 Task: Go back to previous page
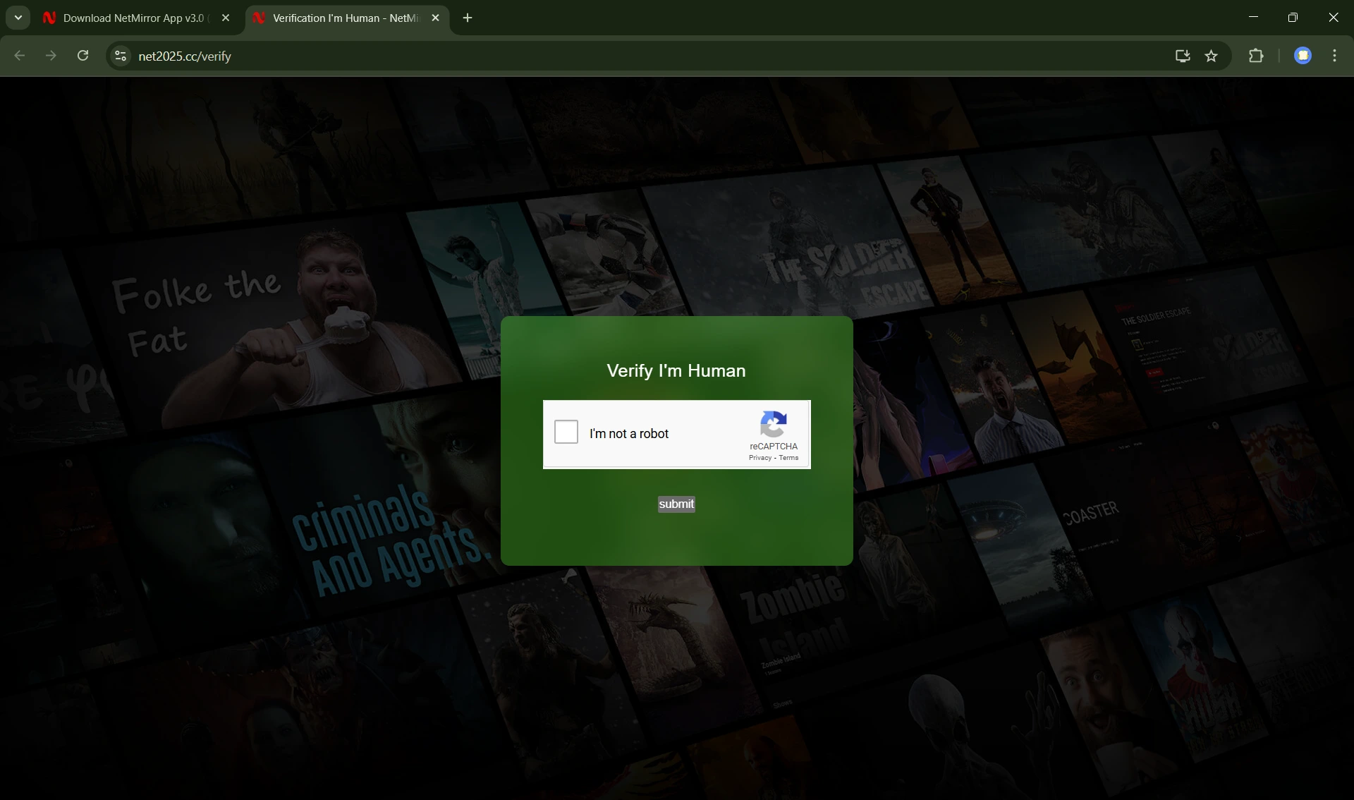(x=20, y=56)
